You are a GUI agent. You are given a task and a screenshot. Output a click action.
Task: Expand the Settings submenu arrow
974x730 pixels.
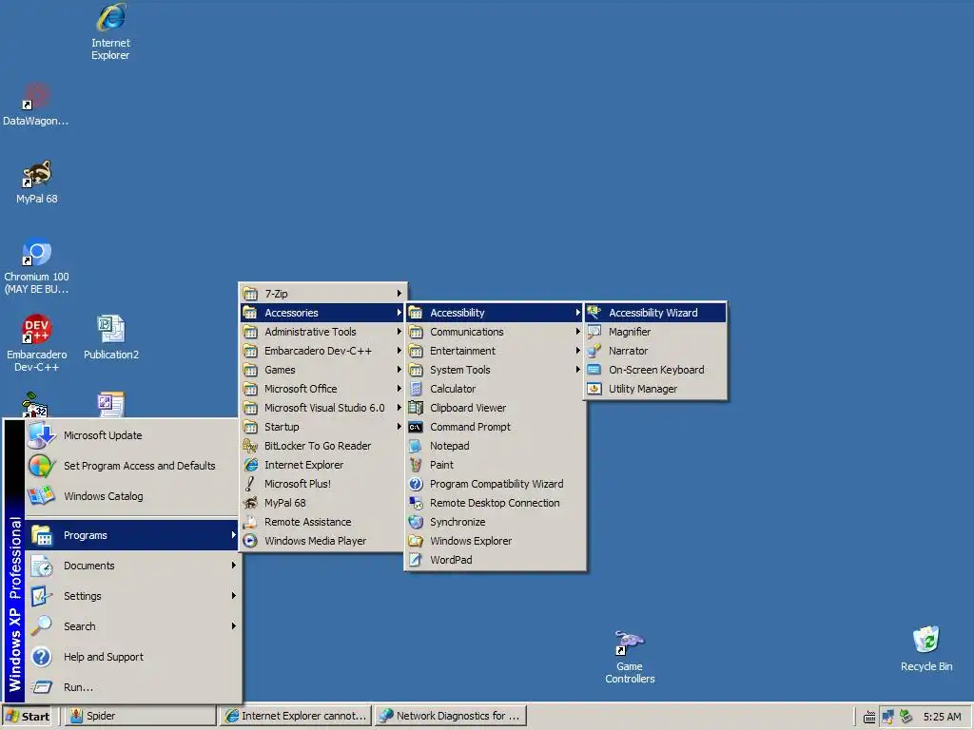point(234,596)
